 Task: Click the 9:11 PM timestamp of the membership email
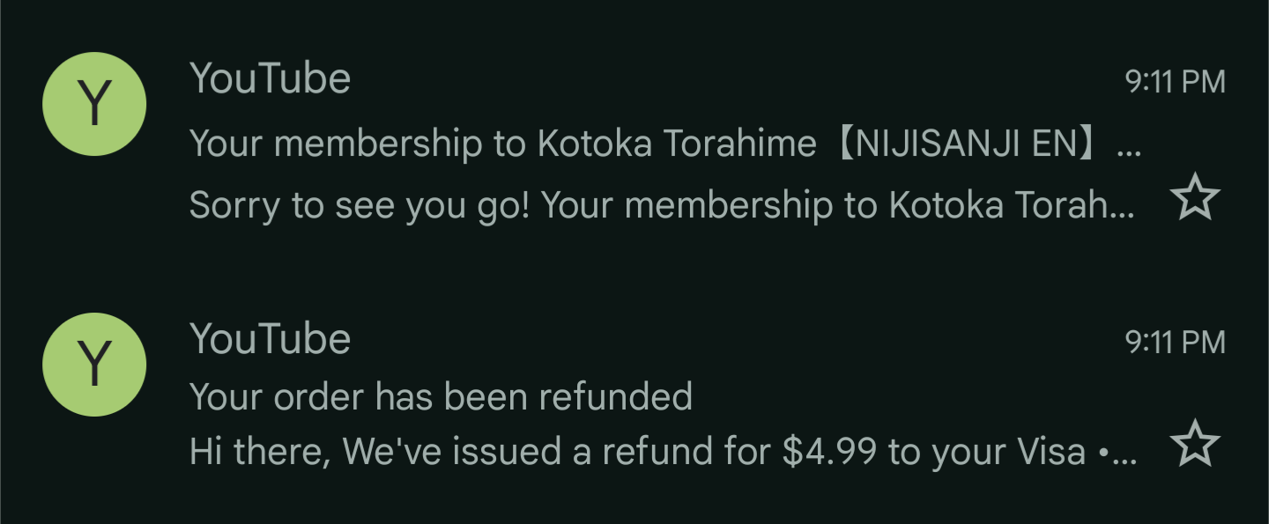pyautogui.click(x=1175, y=82)
